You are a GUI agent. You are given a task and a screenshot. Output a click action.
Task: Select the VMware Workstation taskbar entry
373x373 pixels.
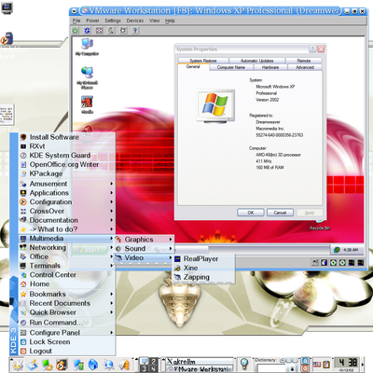(200, 369)
